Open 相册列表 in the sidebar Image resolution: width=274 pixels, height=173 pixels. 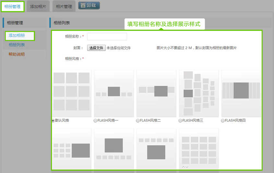click(17, 45)
